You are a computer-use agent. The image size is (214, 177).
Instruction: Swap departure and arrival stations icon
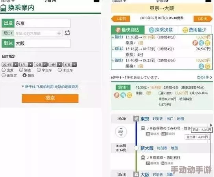(67, 33)
